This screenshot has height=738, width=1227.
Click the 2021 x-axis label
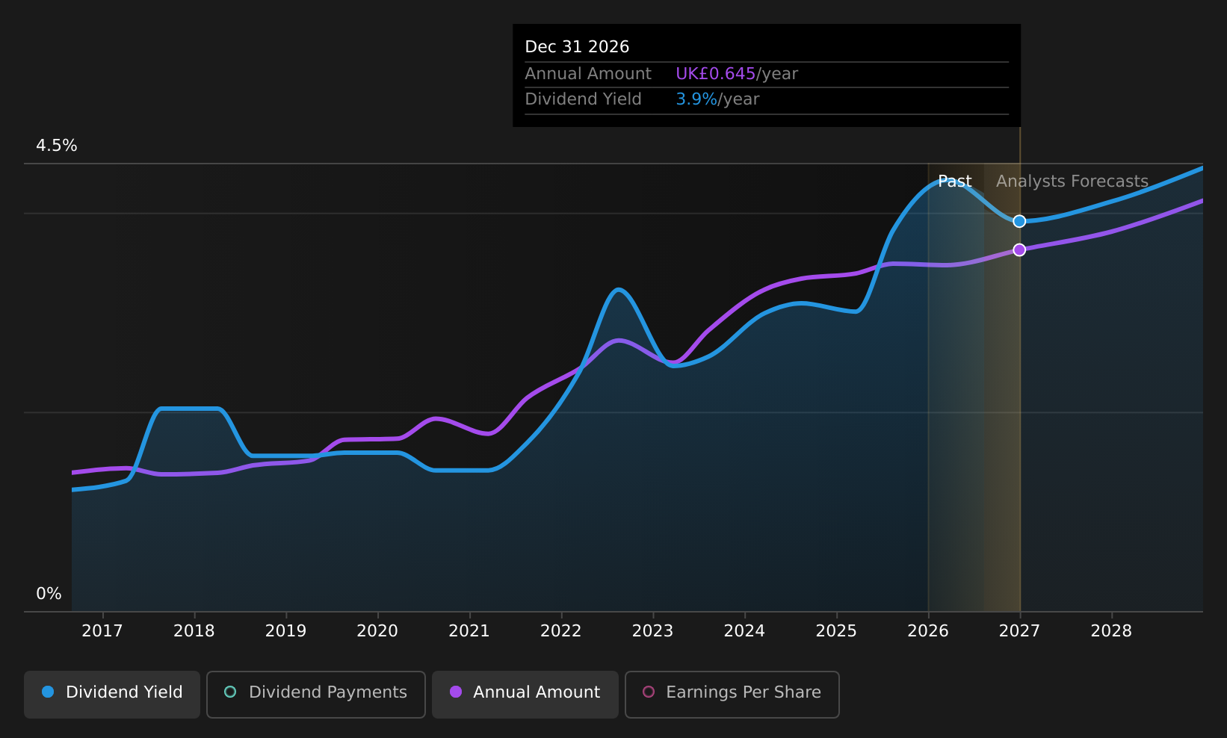click(x=469, y=631)
